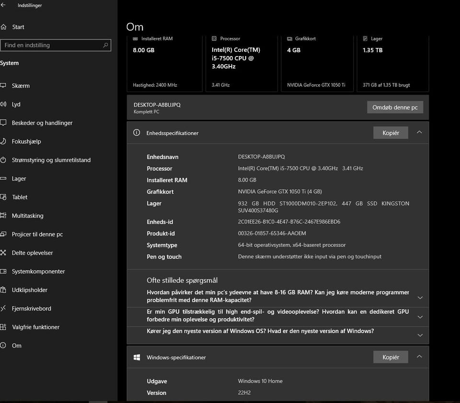This screenshot has height=403, width=460.
Task: Open the Udklipsholder clipboard icon
Action: [3, 290]
